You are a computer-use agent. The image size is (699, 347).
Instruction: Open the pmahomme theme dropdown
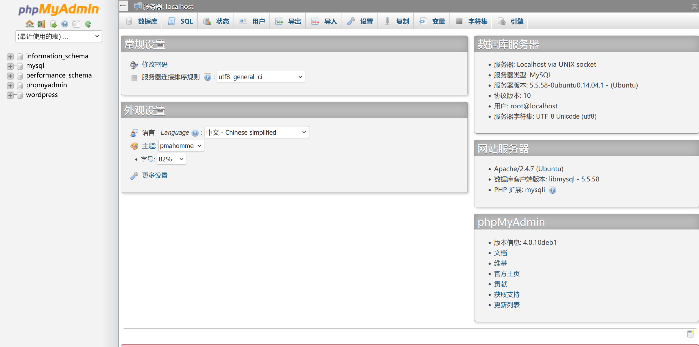tap(181, 146)
